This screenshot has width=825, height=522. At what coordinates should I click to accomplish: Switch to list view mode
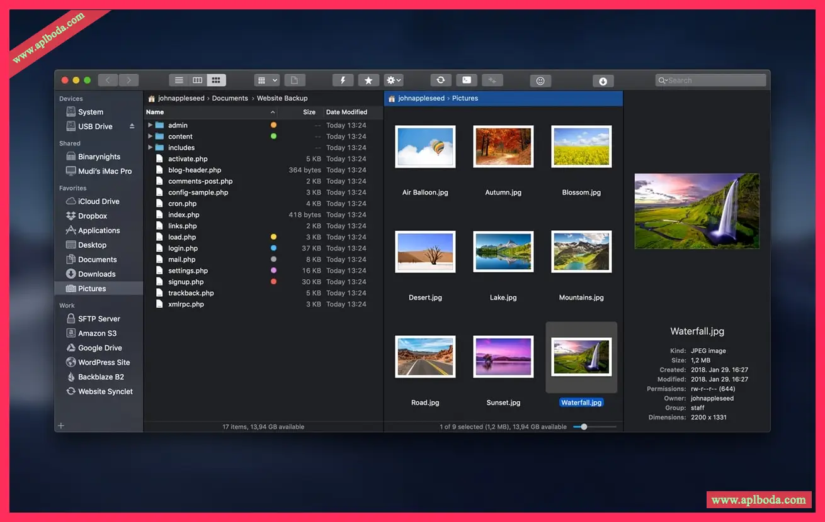[x=179, y=80]
